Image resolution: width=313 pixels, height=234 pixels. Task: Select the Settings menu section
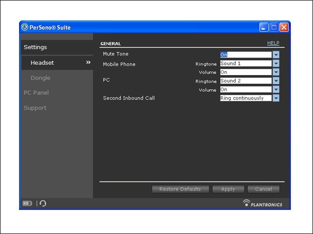click(57, 47)
